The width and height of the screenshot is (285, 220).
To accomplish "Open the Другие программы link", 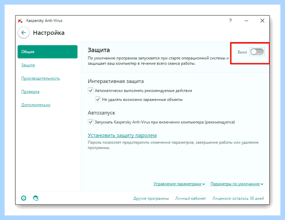I will pyautogui.click(x=151, y=198).
